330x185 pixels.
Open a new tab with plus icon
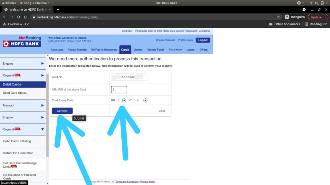(x=58, y=9)
